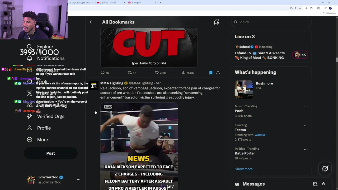The image size is (338, 190).
Task: Click the +4K listeners avatar badge
Action: [300, 55]
